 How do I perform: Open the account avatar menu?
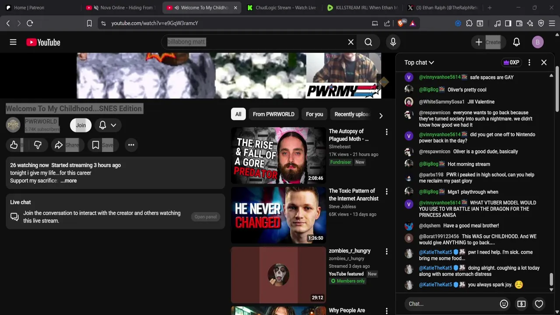pos(538,42)
